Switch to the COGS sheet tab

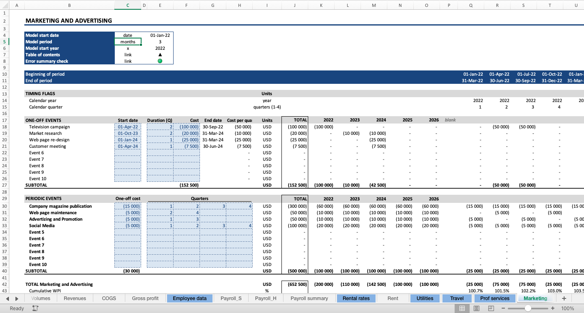(109, 298)
